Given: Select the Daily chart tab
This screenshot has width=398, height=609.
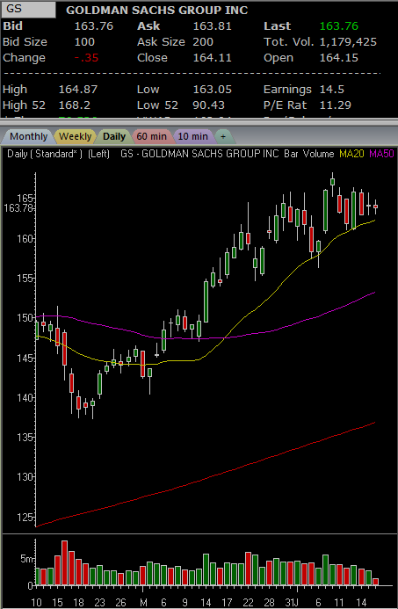Looking at the screenshot, I should coord(114,137).
